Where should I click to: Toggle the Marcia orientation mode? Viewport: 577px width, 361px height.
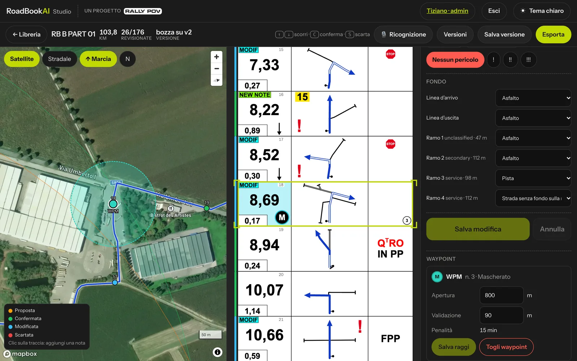98,59
